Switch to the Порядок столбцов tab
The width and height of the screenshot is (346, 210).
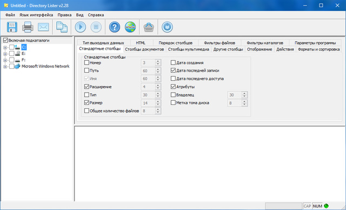pyautogui.click(x=175, y=43)
